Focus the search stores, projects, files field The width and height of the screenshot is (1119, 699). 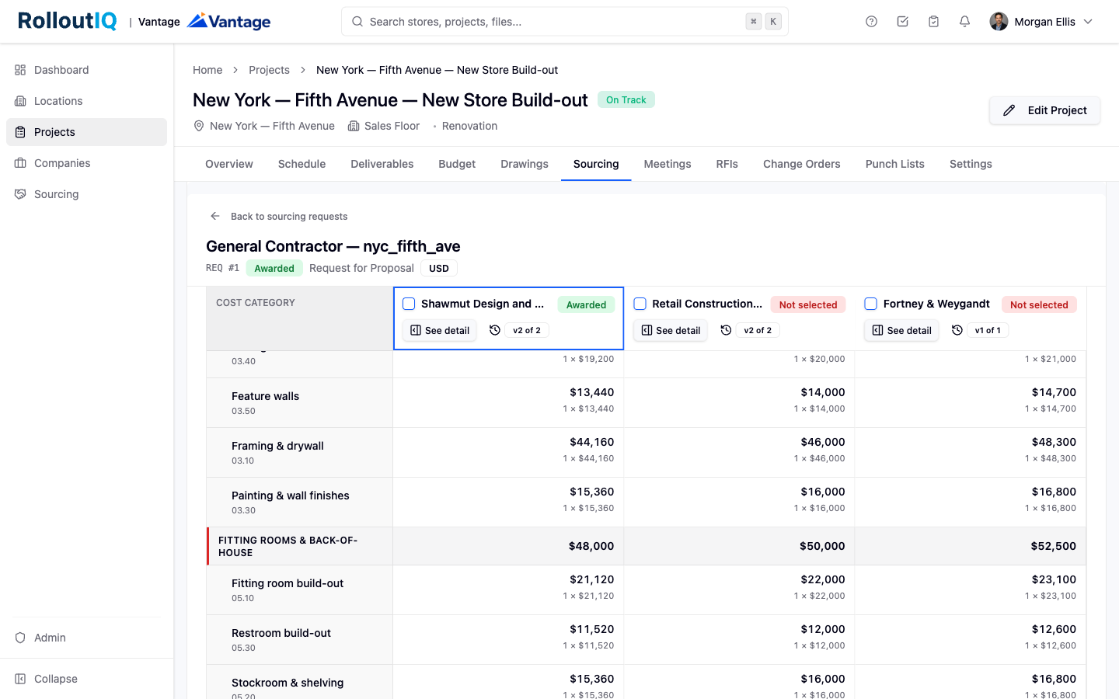click(565, 22)
